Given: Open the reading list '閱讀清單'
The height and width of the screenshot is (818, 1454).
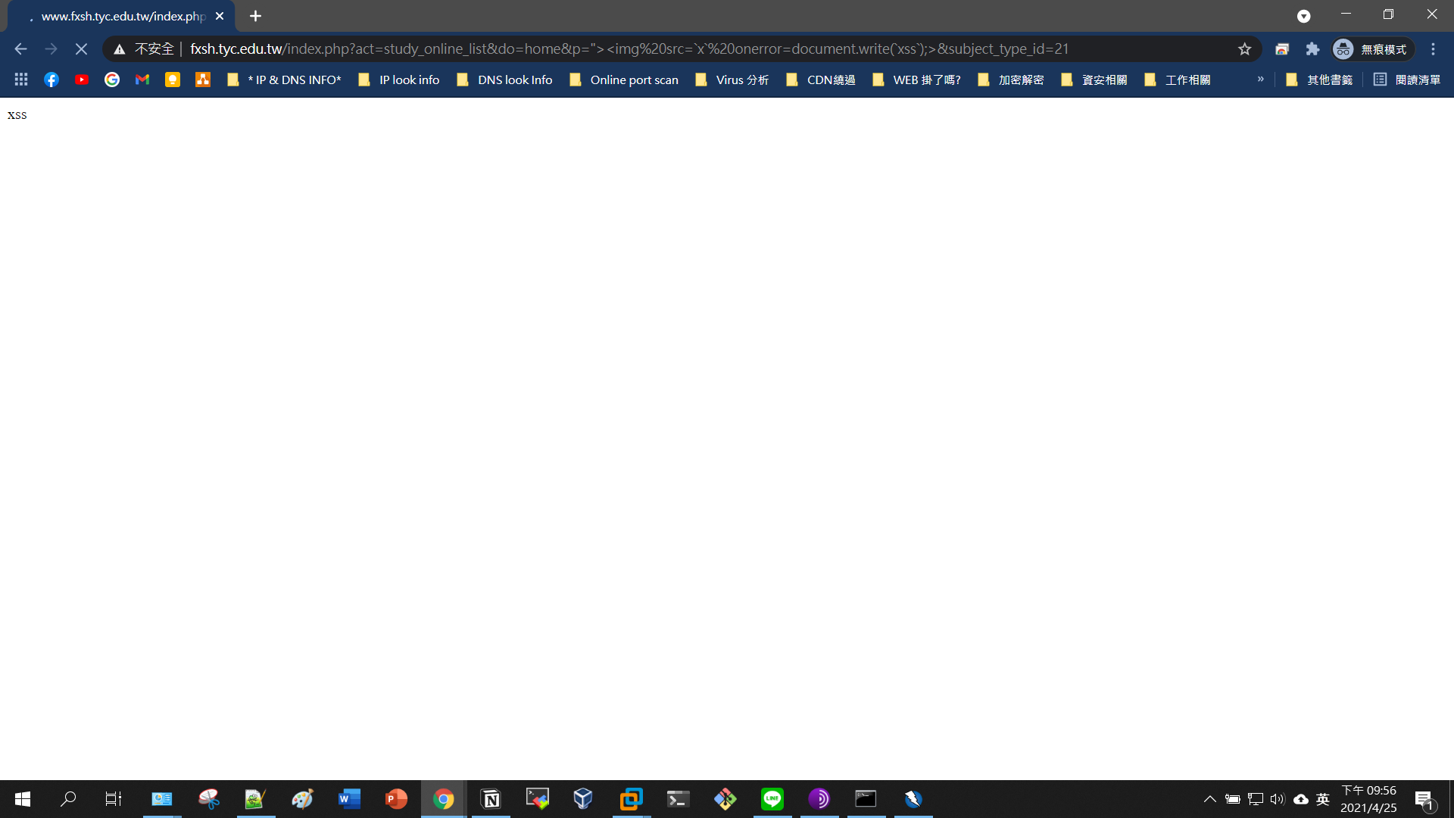Looking at the screenshot, I should pyautogui.click(x=1407, y=80).
